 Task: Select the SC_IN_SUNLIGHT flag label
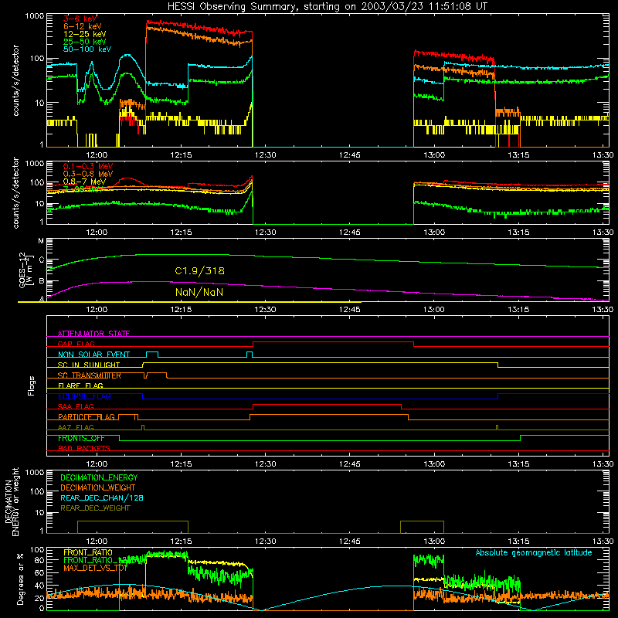(x=89, y=365)
